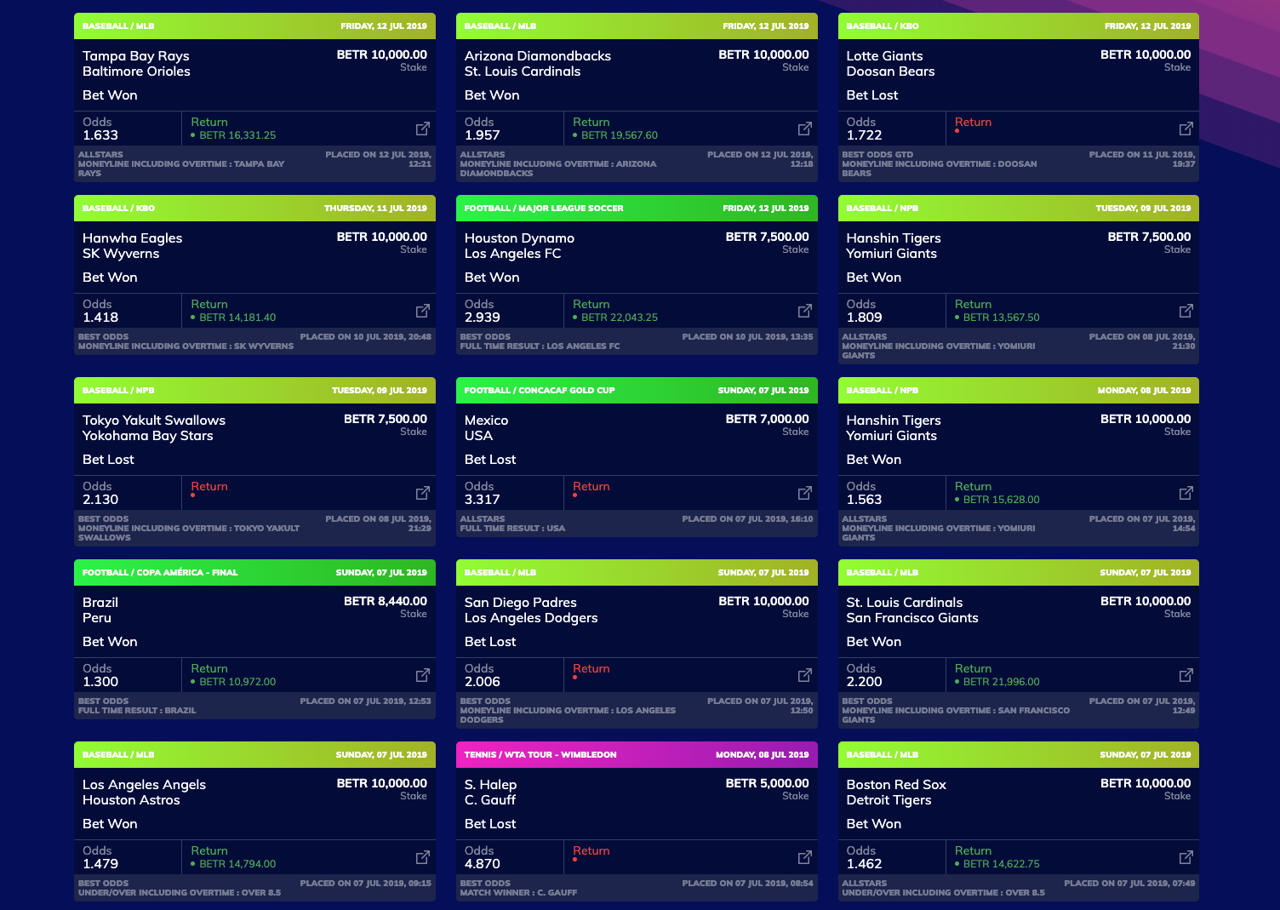Select the "Mexico" team name
The height and width of the screenshot is (910, 1280).
pyautogui.click(x=487, y=421)
